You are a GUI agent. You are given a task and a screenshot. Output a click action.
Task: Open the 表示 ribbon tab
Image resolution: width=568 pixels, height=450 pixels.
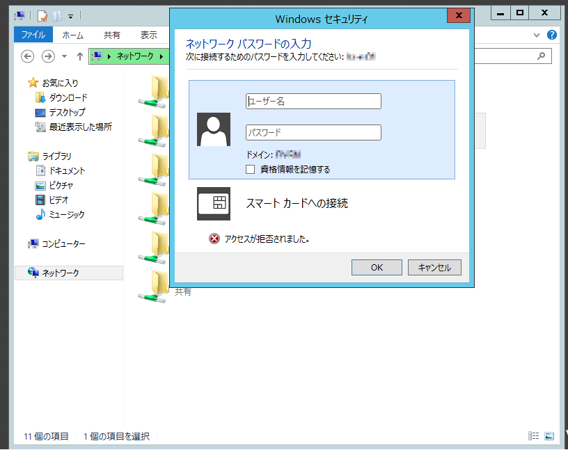149,35
